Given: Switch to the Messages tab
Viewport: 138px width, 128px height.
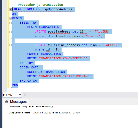Looking at the screenshot, I should tap(16, 102).
